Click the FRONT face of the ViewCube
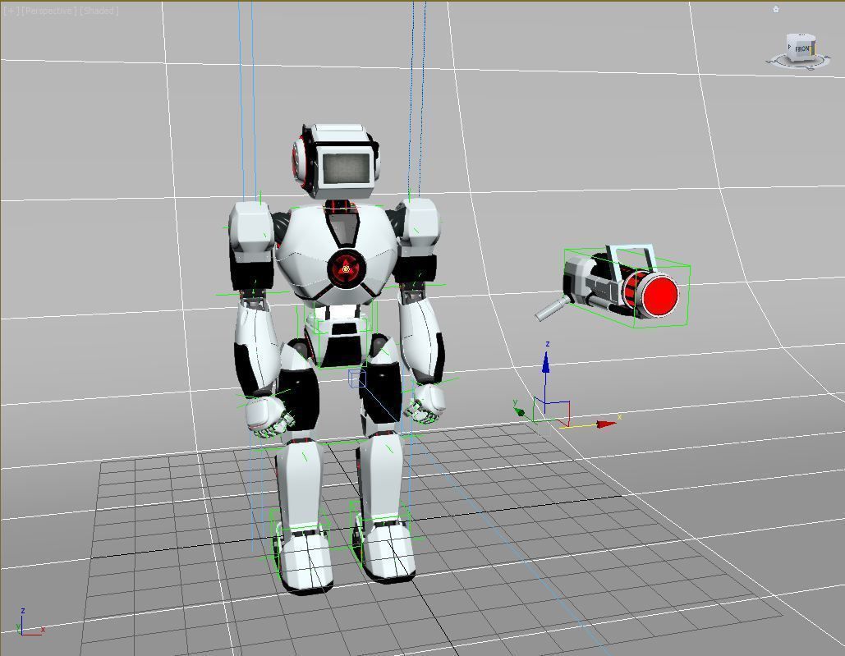Image resolution: width=845 pixels, height=656 pixels. pos(801,49)
